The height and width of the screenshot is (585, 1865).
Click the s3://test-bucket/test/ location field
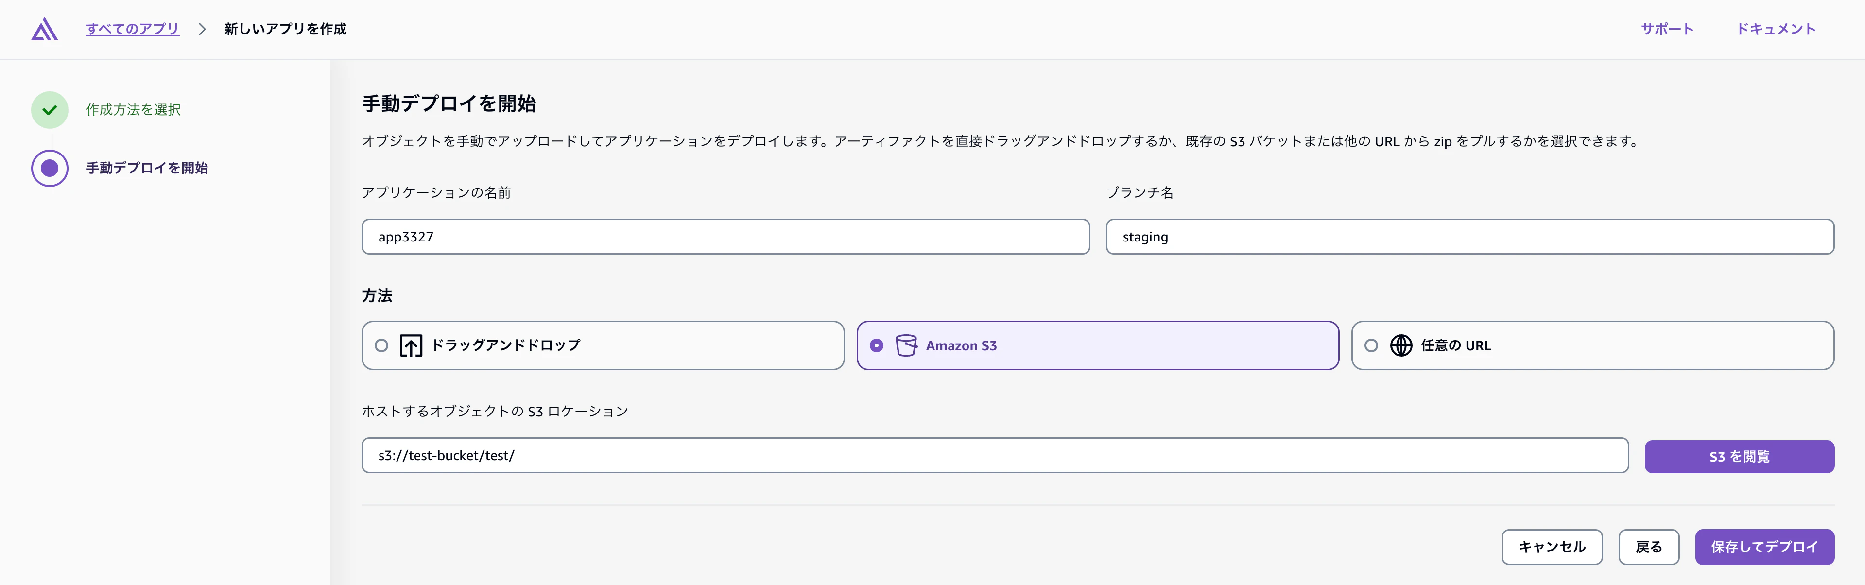995,456
